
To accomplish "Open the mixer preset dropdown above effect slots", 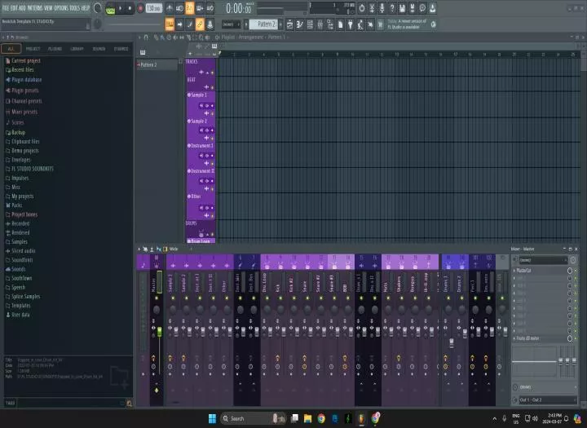I will point(543,260).
